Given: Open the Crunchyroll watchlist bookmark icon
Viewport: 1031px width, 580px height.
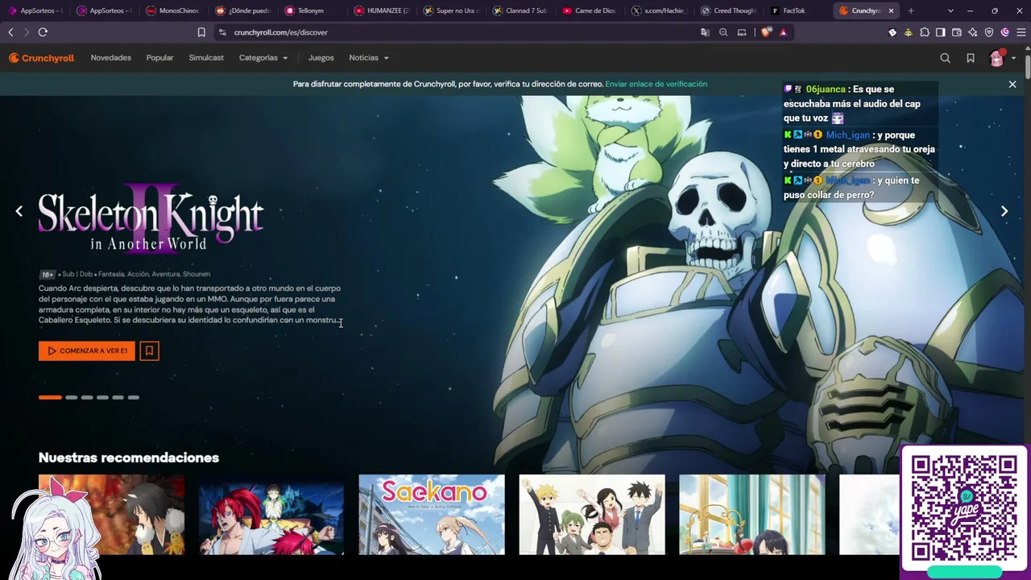Looking at the screenshot, I should point(971,58).
